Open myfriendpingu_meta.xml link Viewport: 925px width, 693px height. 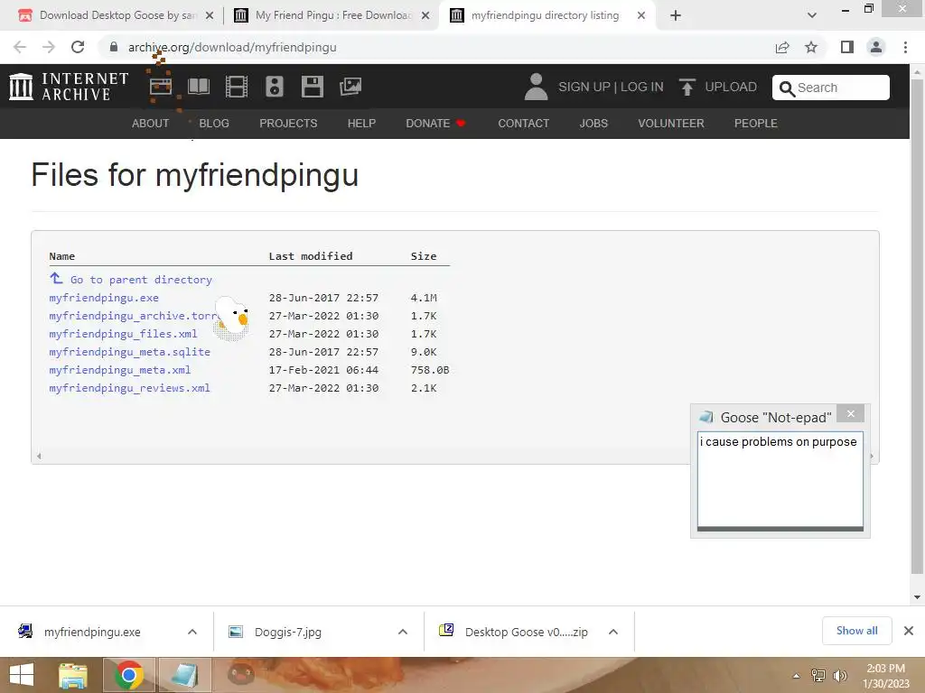pyautogui.click(x=120, y=370)
